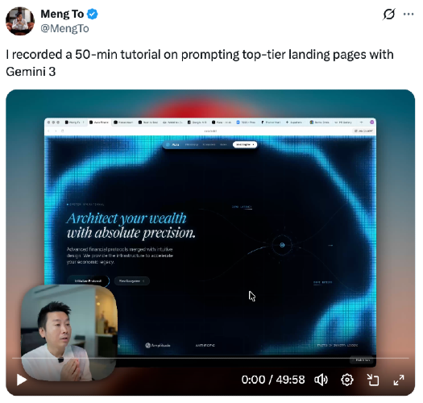This screenshot has height=403, width=423.
Task: Mute the video with speaker icon
Action: (x=321, y=380)
